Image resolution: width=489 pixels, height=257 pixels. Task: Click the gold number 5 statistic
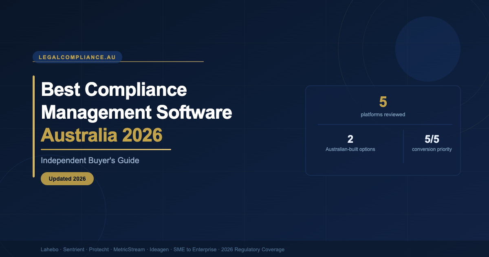[x=383, y=102]
